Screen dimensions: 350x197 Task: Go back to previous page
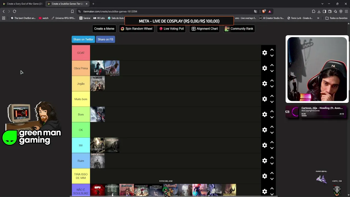point(4,11)
